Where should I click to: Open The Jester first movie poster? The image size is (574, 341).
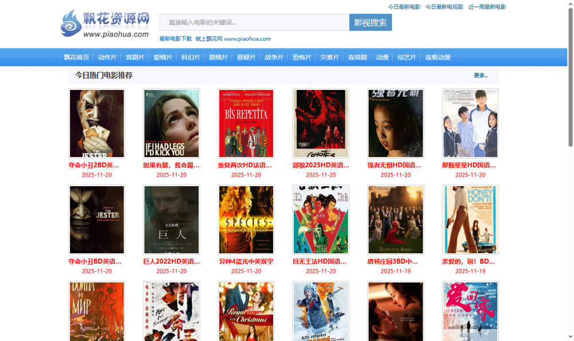[96, 220]
